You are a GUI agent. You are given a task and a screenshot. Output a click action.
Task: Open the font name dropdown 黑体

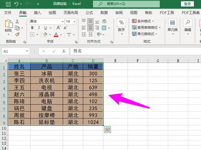tap(46, 21)
